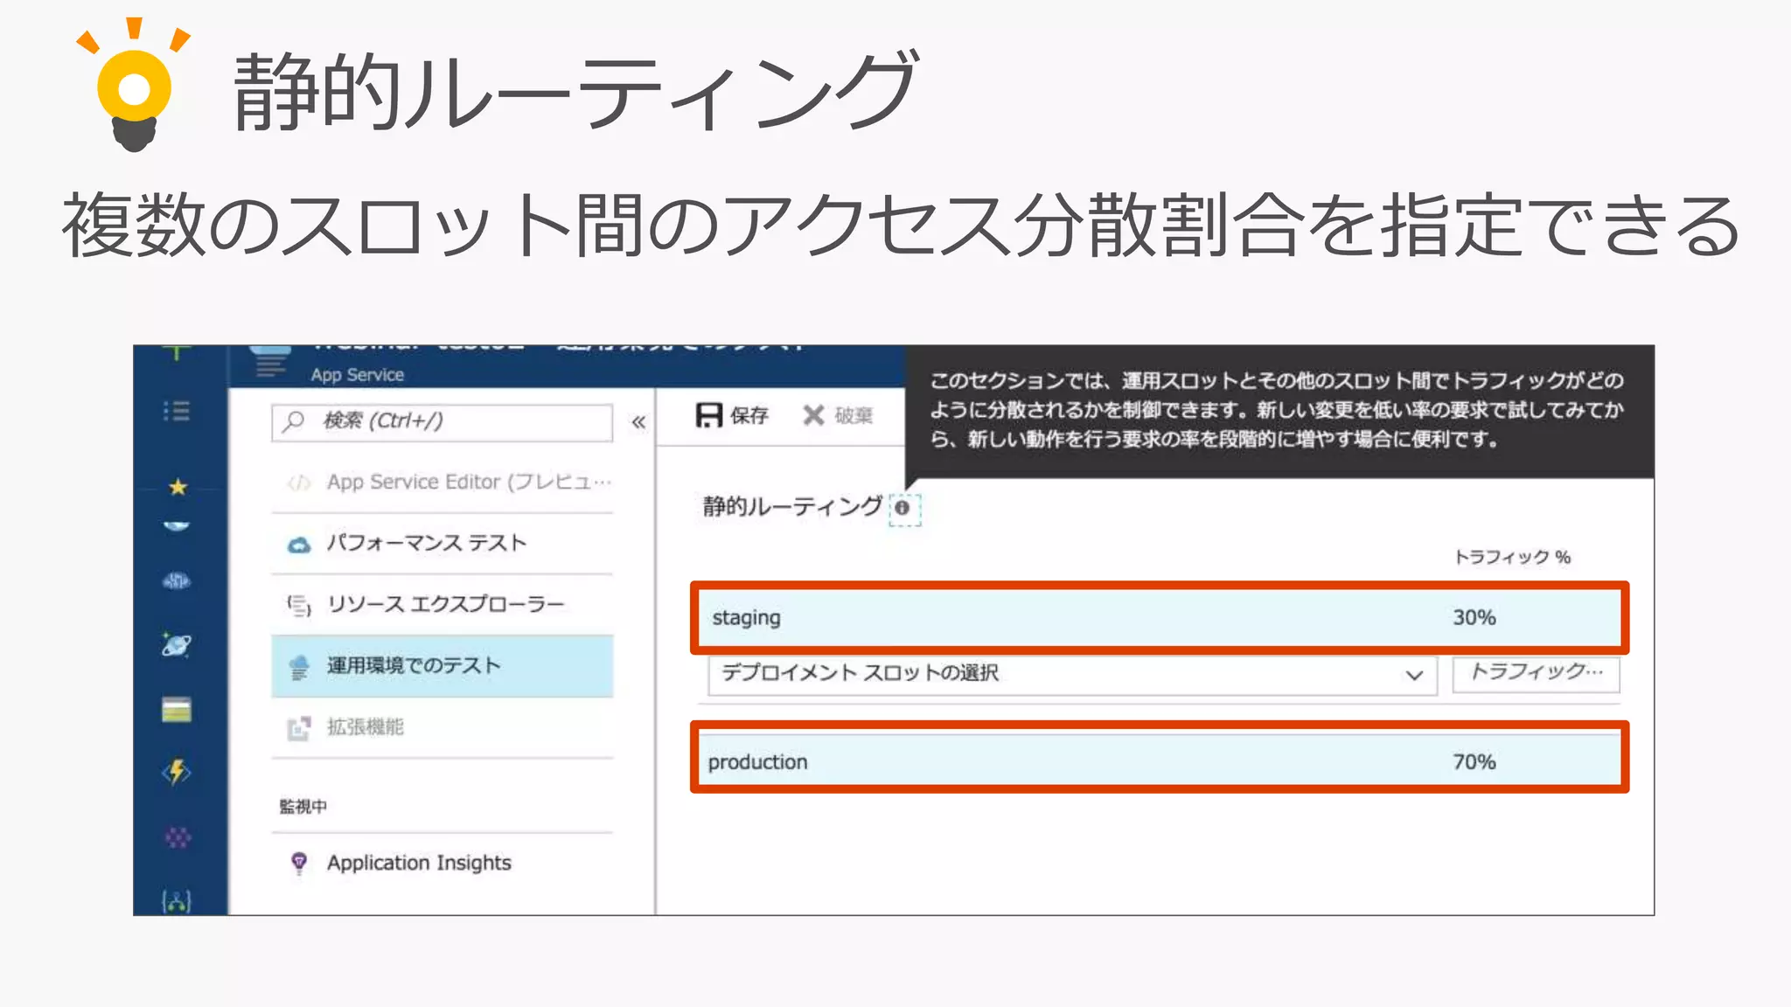Viewport: 1791px width, 1007px height.
Task: Open Application Insights item
Action: (418, 863)
